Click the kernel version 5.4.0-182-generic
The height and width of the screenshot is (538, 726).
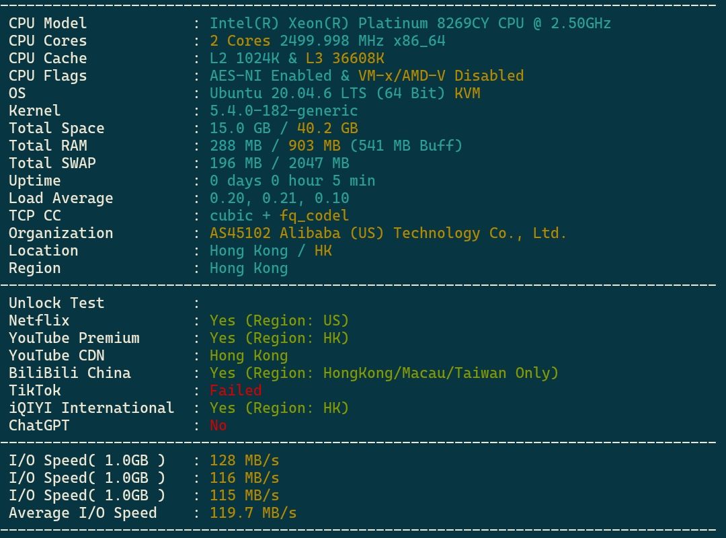coord(284,111)
